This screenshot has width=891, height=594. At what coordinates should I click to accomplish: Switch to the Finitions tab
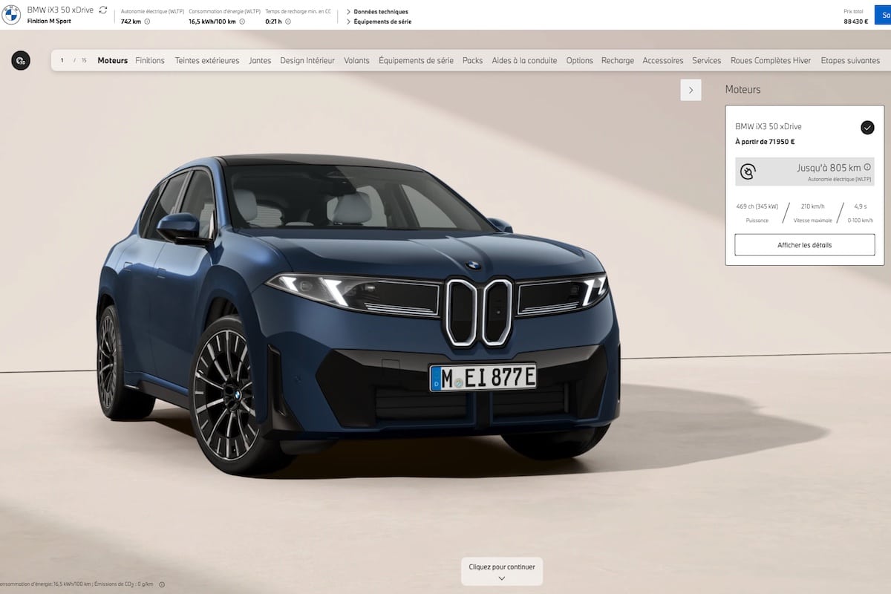pos(150,60)
